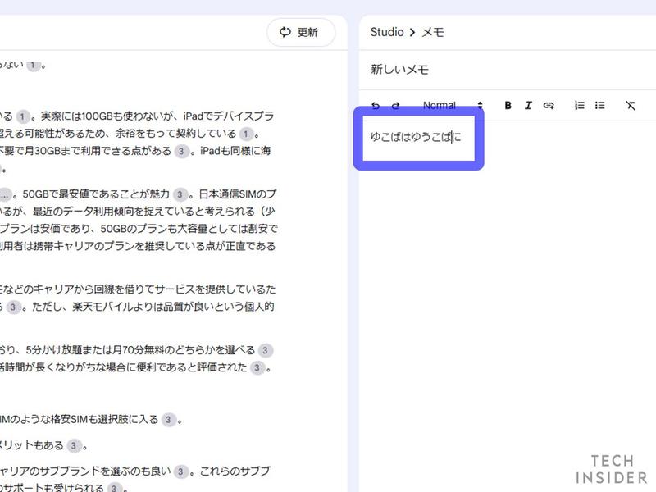Open the Normal text style dropdown
Image resolution: width=656 pixels, height=492 pixels.
coord(447,105)
